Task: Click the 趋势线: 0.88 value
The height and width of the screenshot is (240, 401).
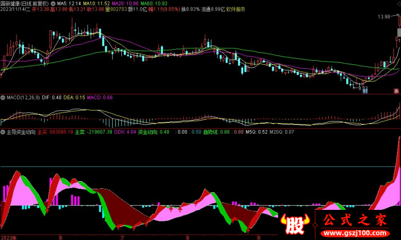Action: 217,132
